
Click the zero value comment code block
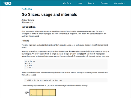coord(65,80)
